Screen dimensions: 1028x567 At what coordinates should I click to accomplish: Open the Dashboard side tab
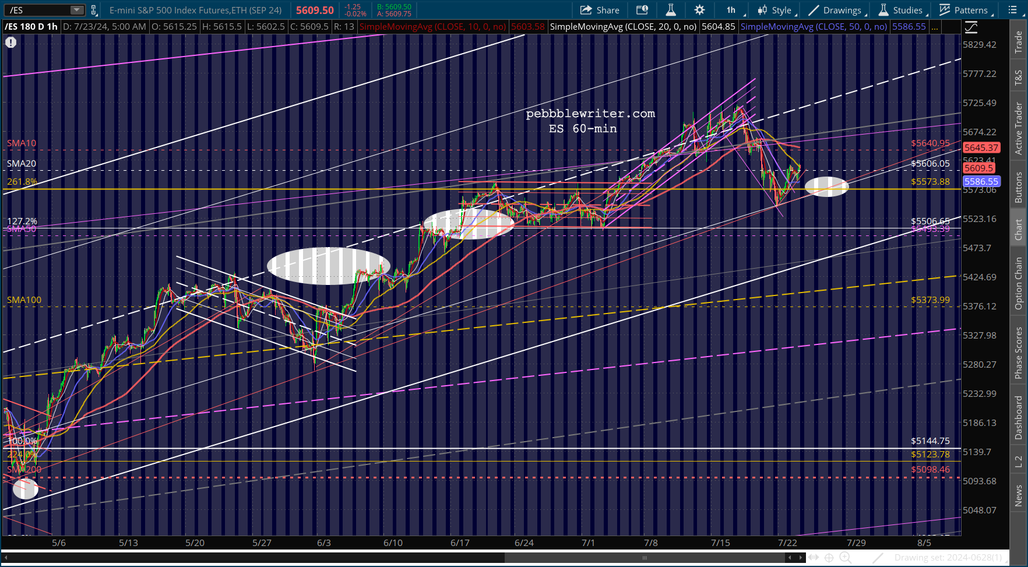click(1019, 417)
